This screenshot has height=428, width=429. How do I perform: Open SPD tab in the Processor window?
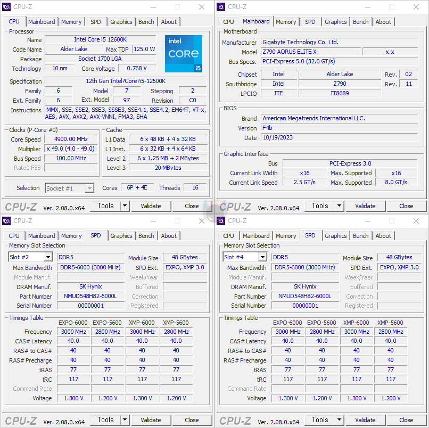(95, 22)
